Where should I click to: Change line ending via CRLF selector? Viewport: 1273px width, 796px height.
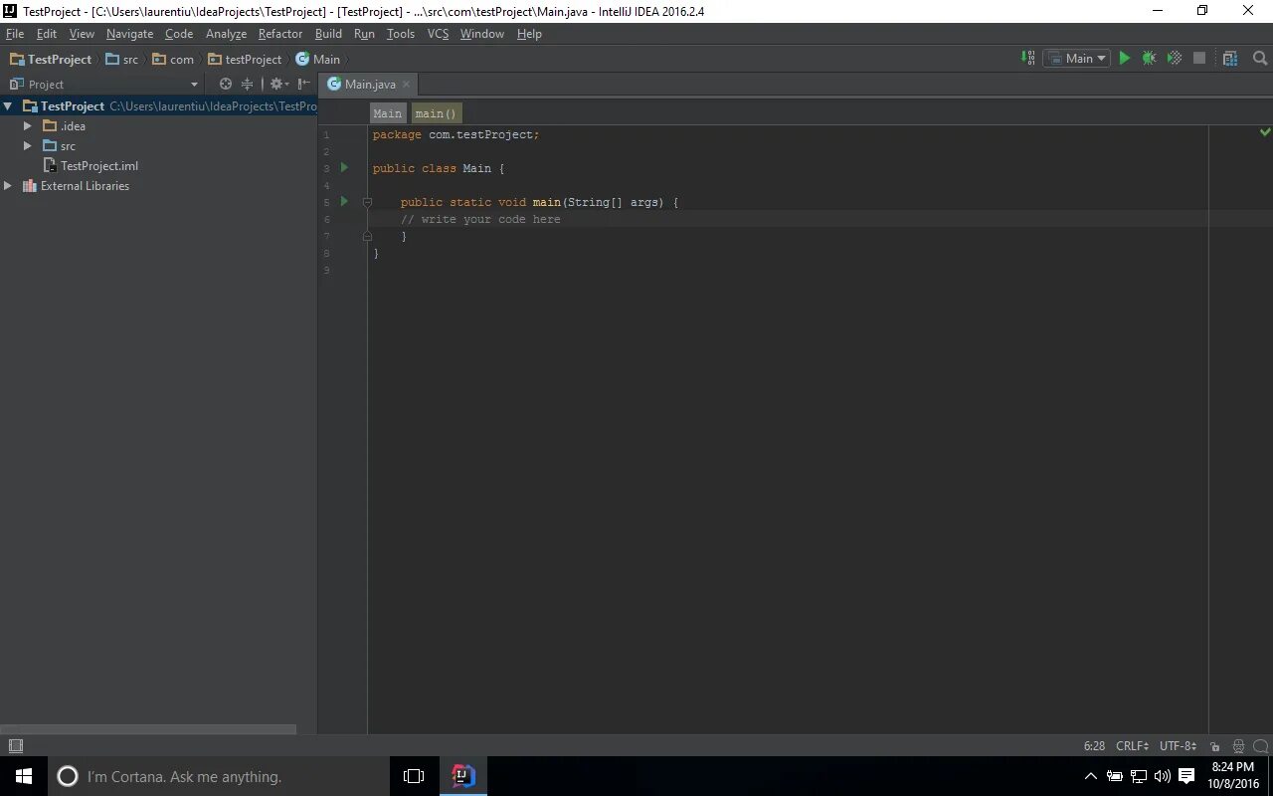pos(1131,745)
